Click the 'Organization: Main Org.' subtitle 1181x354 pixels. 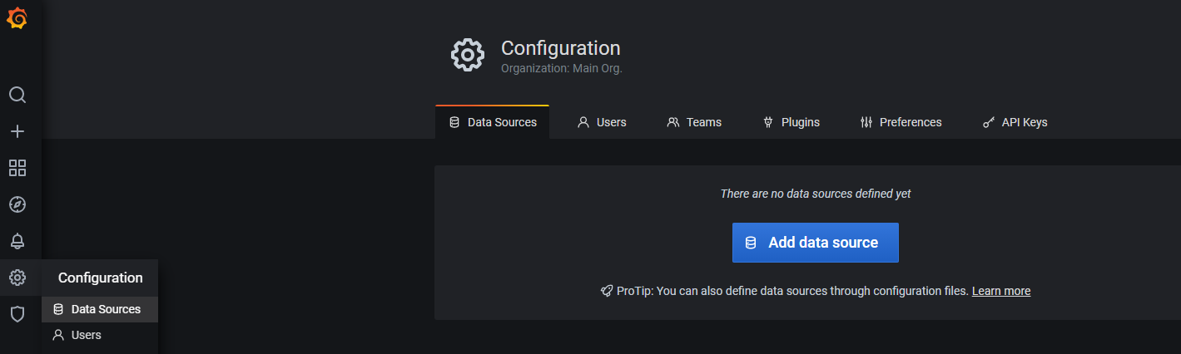(x=562, y=68)
